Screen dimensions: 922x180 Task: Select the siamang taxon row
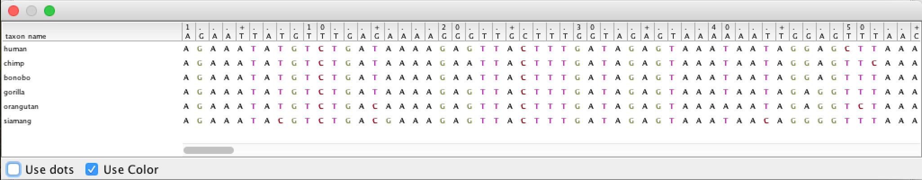(461, 121)
